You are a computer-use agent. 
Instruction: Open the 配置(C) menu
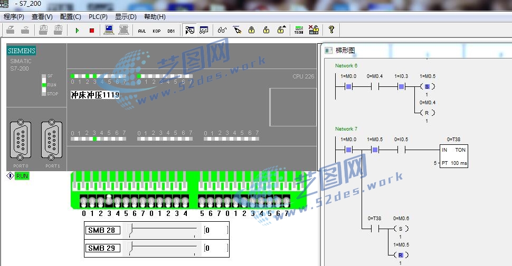(x=71, y=17)
